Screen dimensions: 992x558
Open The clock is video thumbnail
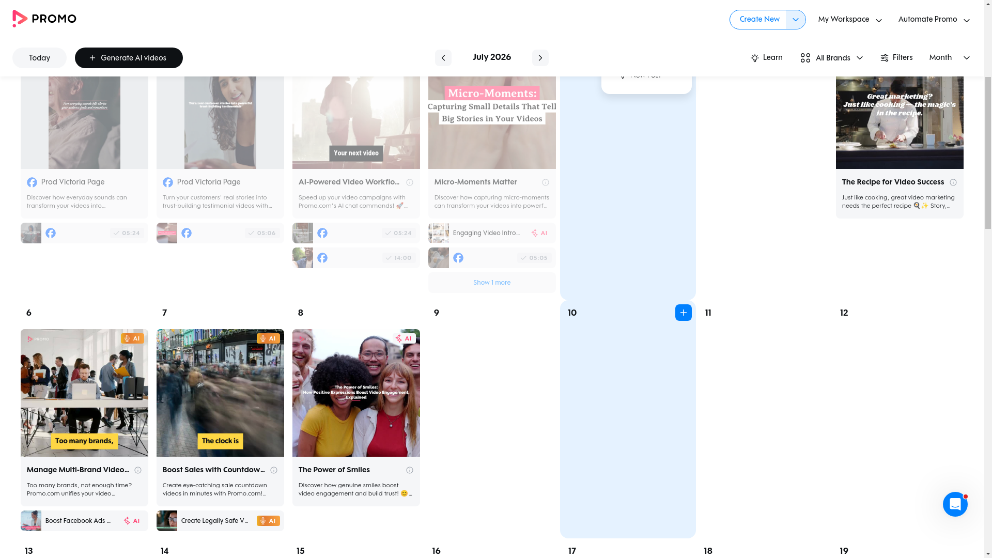coord(220,393)
